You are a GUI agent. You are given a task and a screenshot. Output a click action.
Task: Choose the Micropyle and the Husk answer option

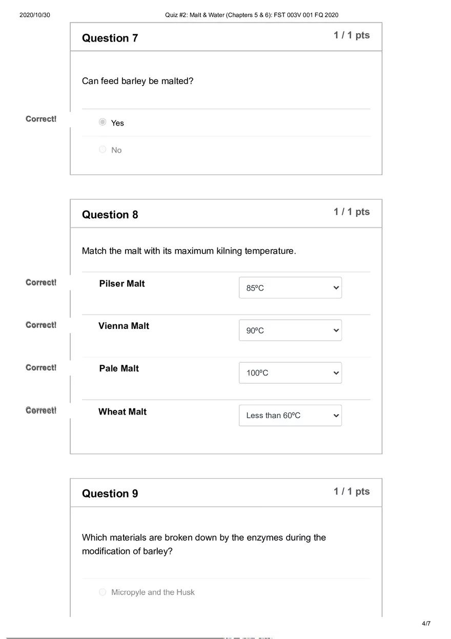tap(102, 592)
